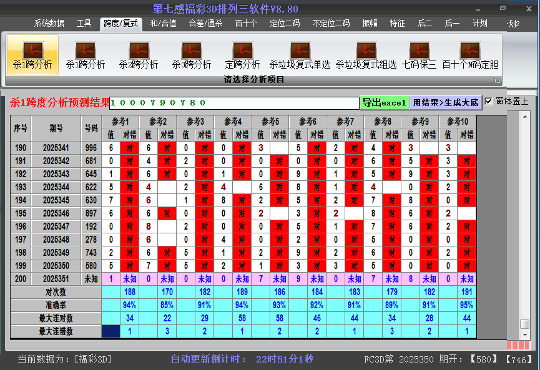Launch the 杀3跨分析 tool
This screenshot has height=370, width=540.
click(x=192, y=55)
